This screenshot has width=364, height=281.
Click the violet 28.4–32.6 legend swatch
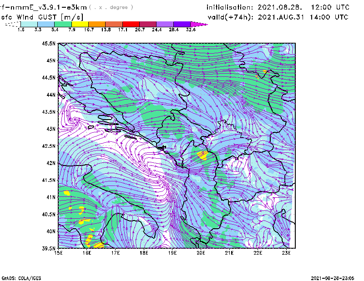[182, 24]
